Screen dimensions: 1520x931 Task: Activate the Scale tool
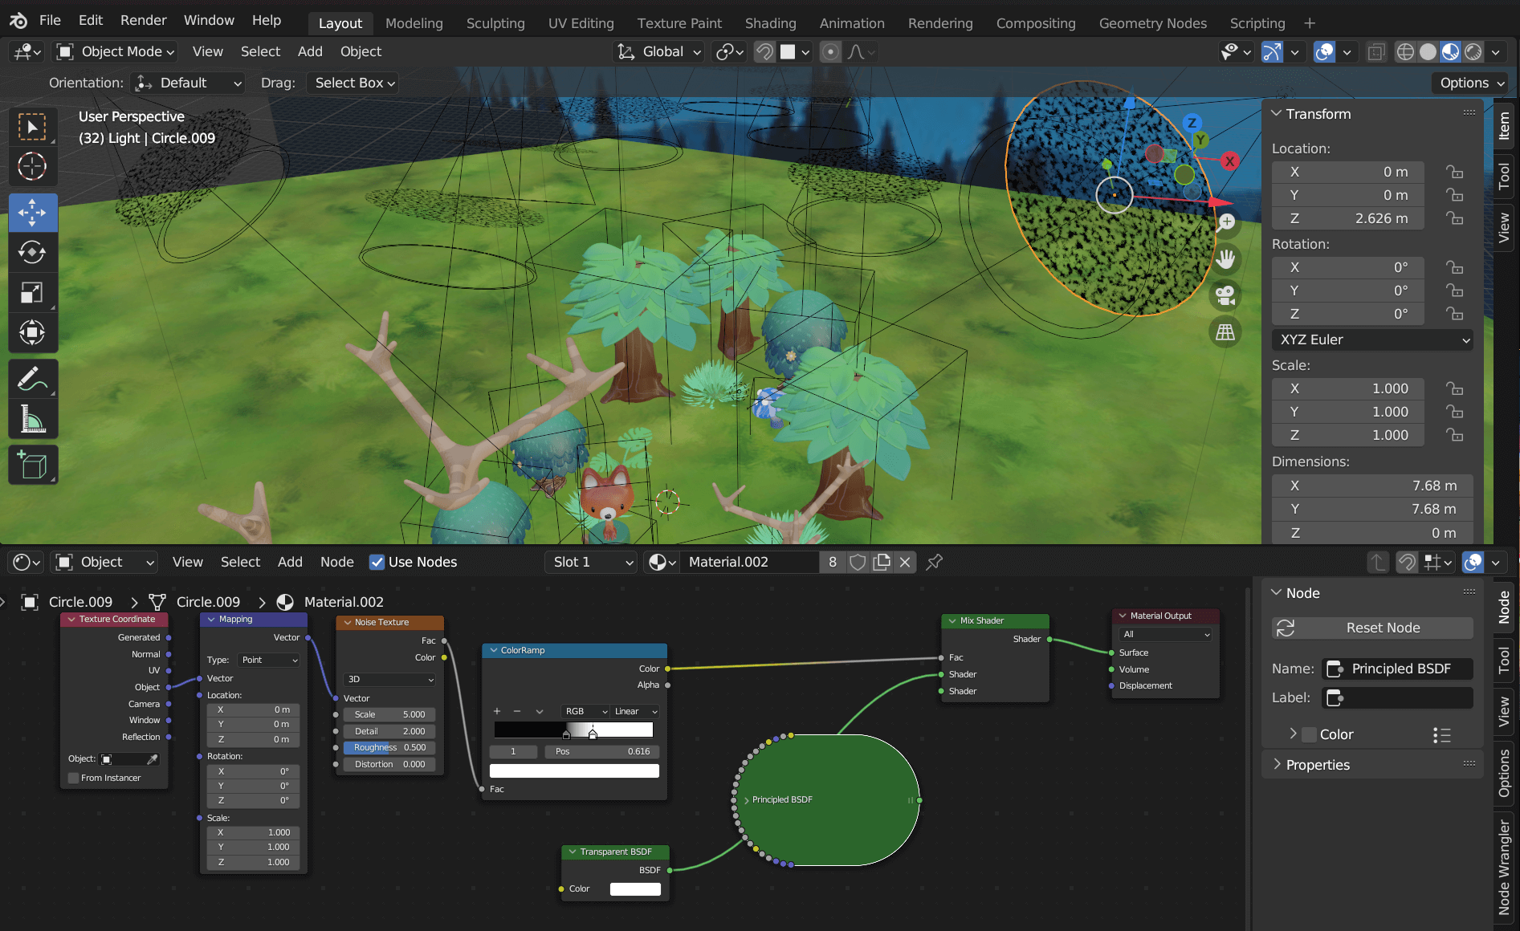pyautogui.click(x=32, y=292)
